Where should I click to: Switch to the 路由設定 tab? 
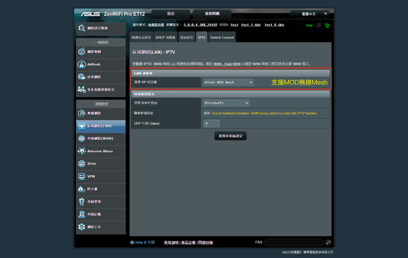tap(187, 37)
